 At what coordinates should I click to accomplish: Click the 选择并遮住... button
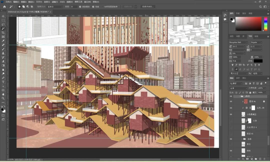click(148, 7)
